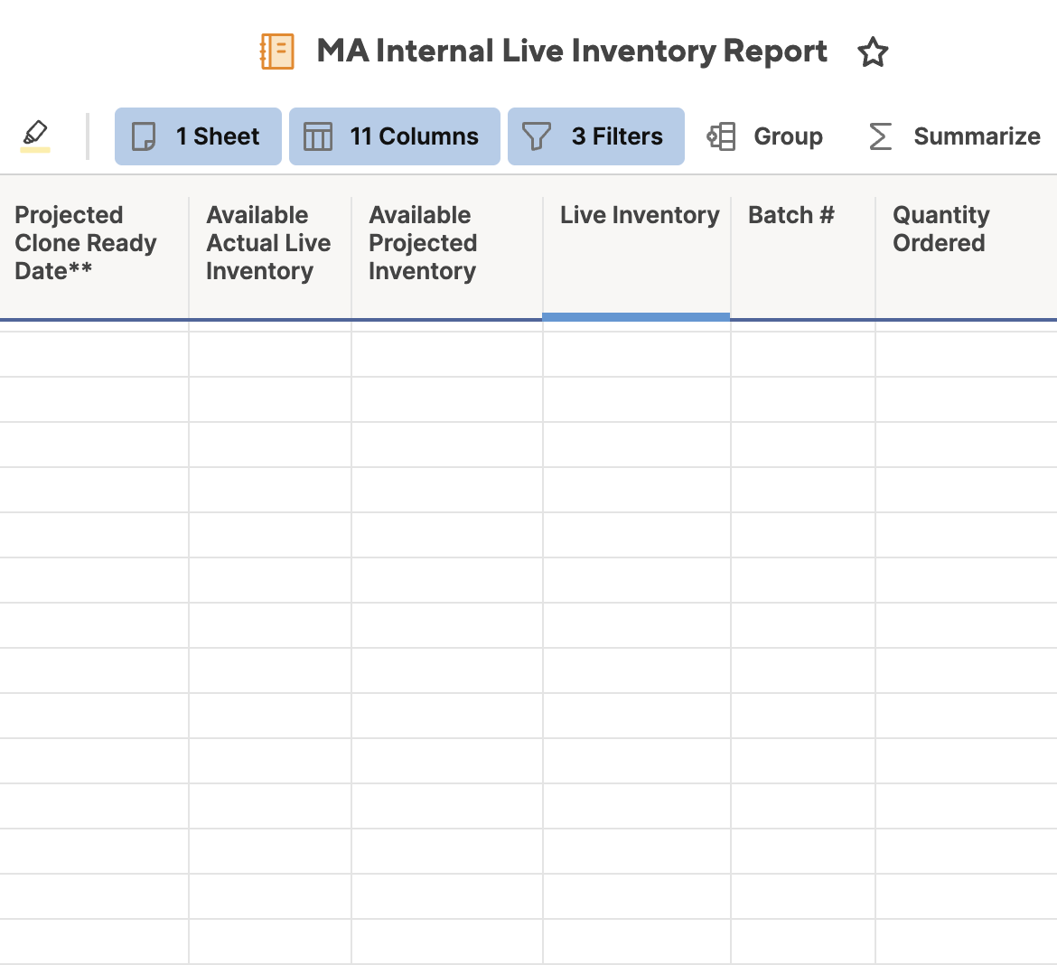Click the highlighter pen icon

click(35, 136)
